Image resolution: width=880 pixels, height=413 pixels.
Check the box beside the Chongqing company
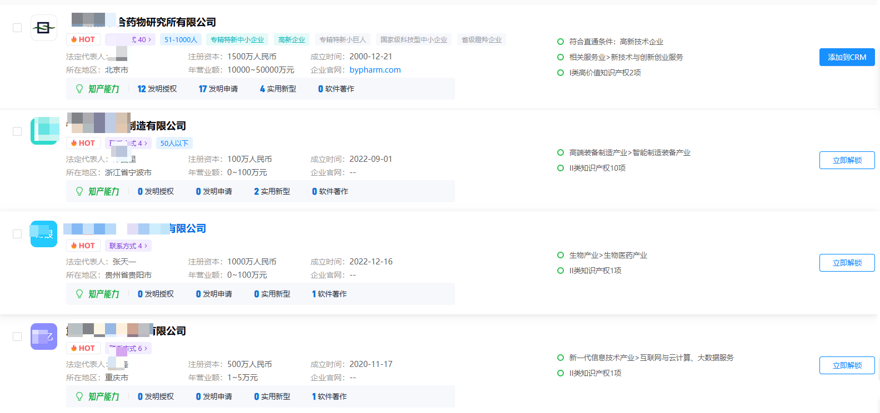(x=17, y=336)
